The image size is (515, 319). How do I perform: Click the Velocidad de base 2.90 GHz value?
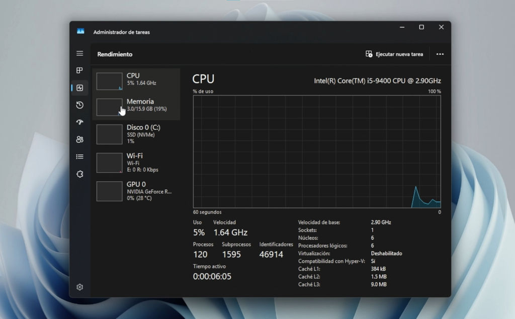pyautogui.click(x=381, y=222)
